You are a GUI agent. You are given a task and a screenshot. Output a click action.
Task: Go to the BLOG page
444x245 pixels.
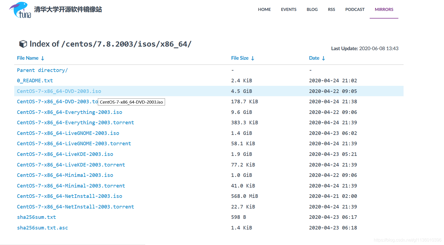tap(312, 9)
